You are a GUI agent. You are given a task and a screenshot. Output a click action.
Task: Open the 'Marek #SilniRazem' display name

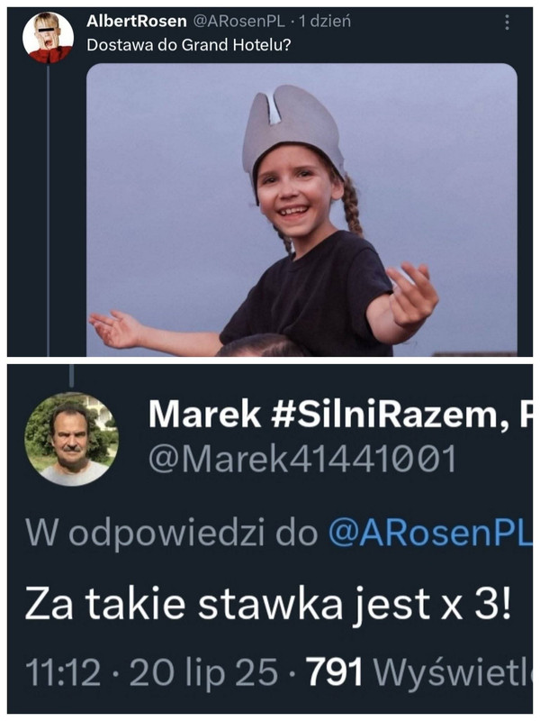(x=339, y=415)
